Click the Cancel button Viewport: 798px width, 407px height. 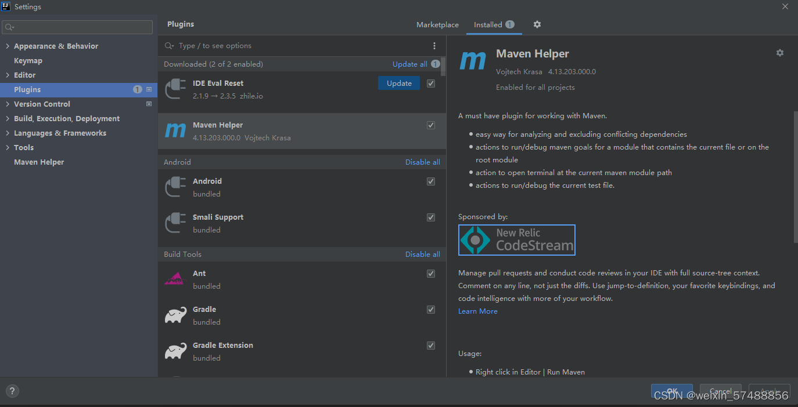pyautogui.click(x=721, y=391)
